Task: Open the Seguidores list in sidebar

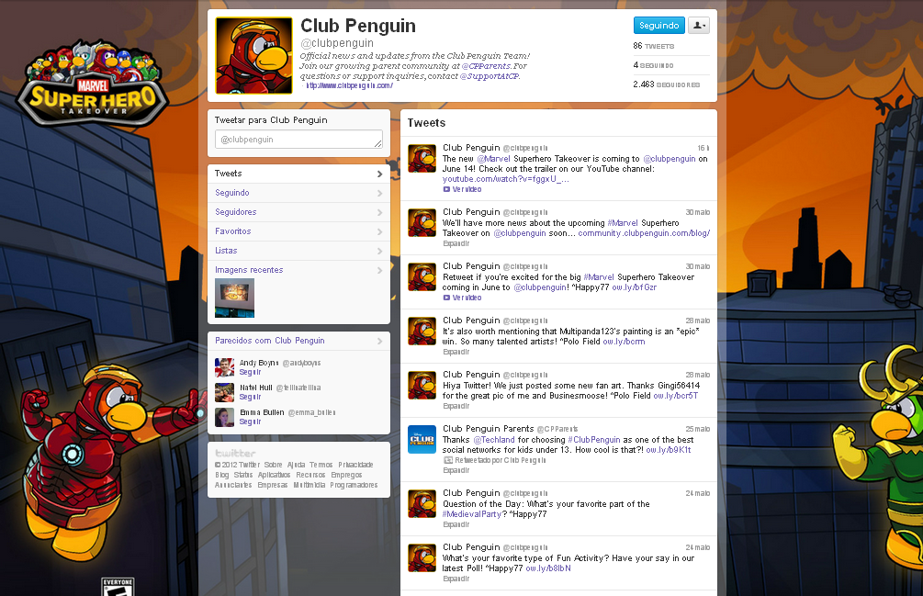Action: pos(299,212)
